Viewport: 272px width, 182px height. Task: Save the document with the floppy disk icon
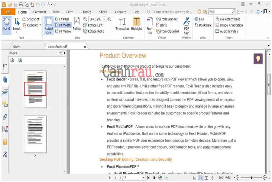pos(15,5)
